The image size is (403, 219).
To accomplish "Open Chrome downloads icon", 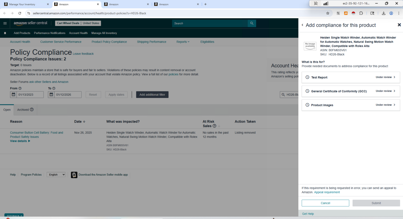I will pyautogui.click(x=383, y=13).
